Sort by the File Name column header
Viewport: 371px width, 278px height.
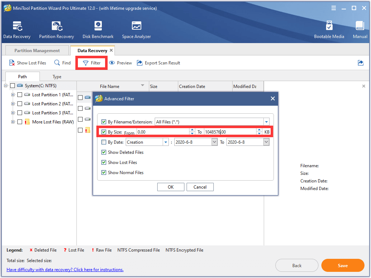[113, 86]
